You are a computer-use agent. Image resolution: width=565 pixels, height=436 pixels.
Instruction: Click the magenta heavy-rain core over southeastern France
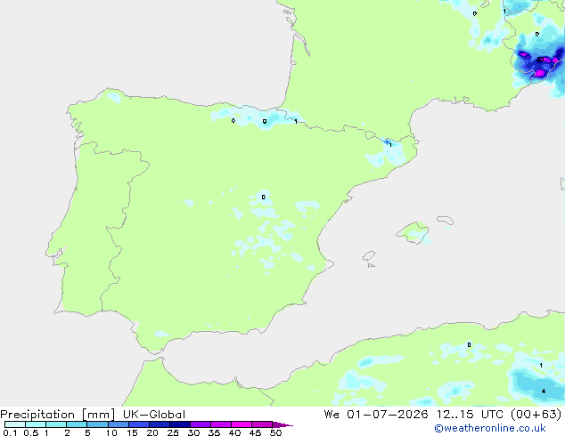[x=539, y=73]
